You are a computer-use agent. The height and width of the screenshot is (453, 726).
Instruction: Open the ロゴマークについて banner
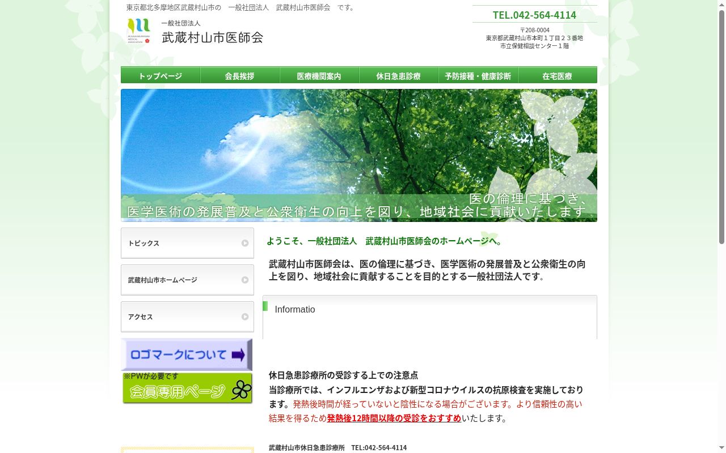coord(187,354)
